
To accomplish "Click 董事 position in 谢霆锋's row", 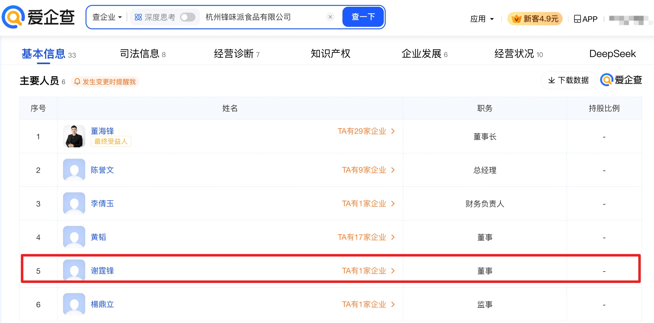I will 485,271.
